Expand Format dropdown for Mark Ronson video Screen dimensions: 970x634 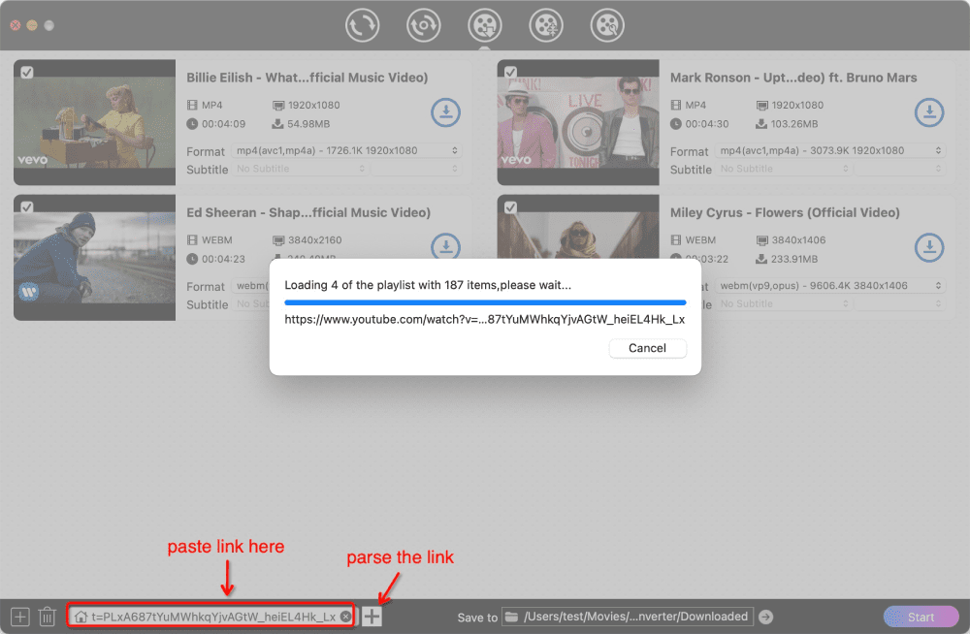830,151
